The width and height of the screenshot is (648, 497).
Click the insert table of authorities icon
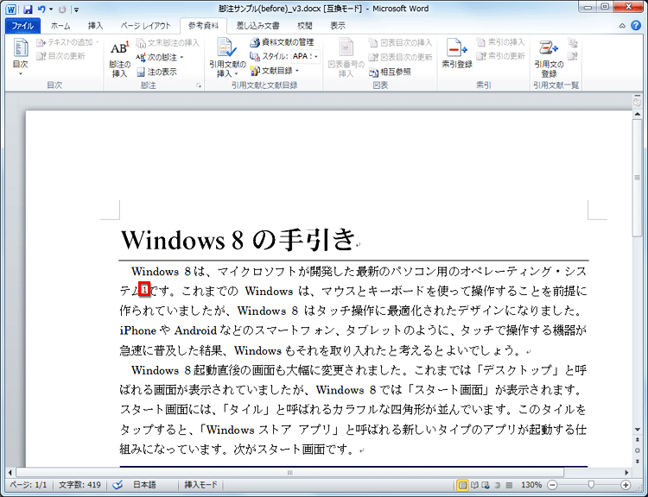573,42
